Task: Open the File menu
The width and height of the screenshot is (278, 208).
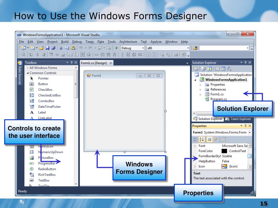Action: pos(21,42)
